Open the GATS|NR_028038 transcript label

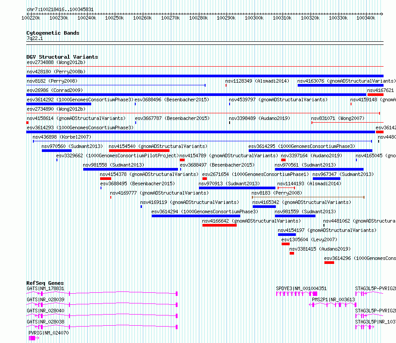coord(45,322)
